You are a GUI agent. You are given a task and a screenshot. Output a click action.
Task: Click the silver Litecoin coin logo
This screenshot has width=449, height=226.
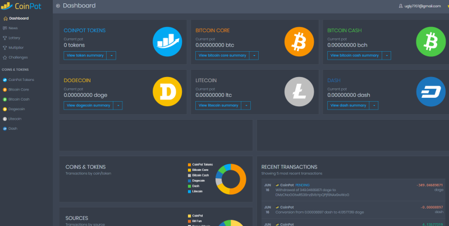[x=299, y=92]
